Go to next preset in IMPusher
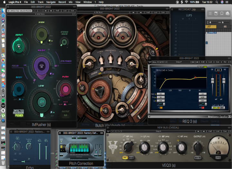 [x=51, y=11]
